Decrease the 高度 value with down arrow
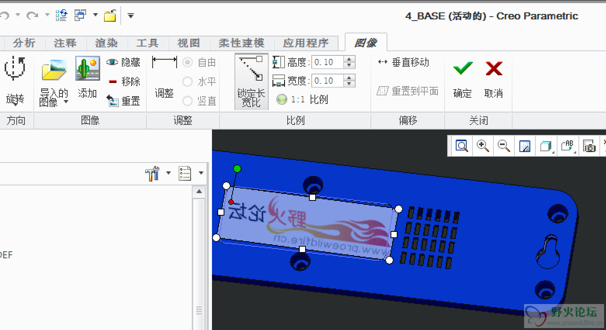This screenshot has width=606, height=330. point(349,65)
